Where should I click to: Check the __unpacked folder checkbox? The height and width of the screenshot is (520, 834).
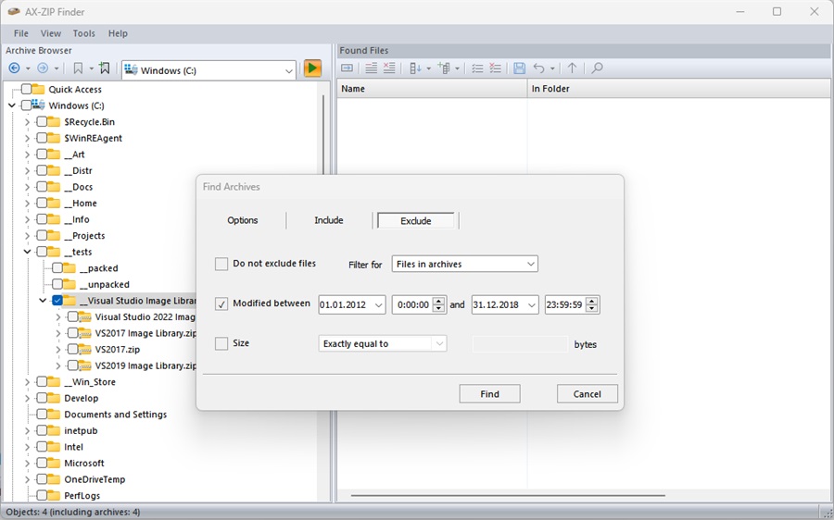pyautogui.click(x=57, y=284)
